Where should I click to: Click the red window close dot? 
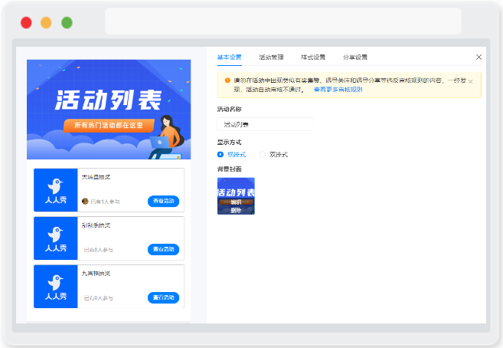[x=26, y=23]
